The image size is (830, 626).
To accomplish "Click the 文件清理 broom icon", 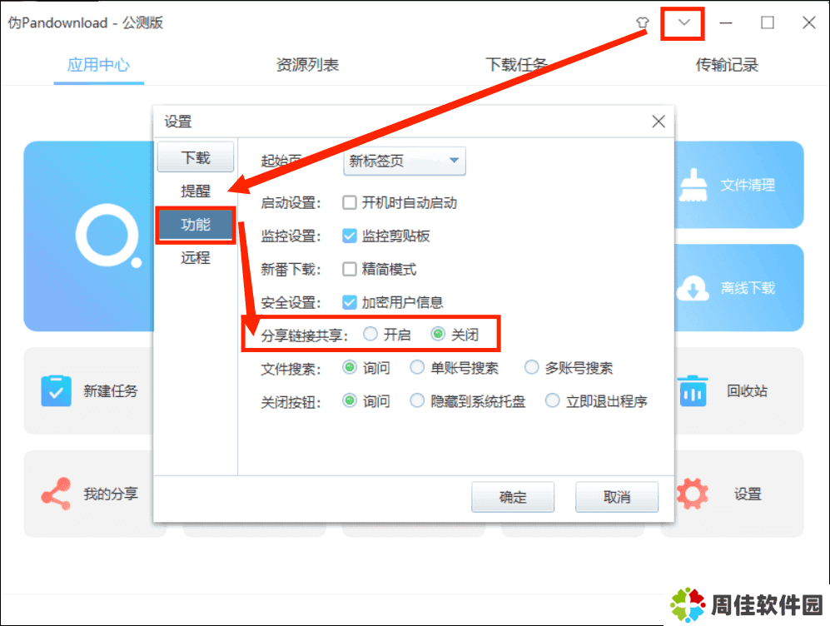I will (x=693, y=185).
